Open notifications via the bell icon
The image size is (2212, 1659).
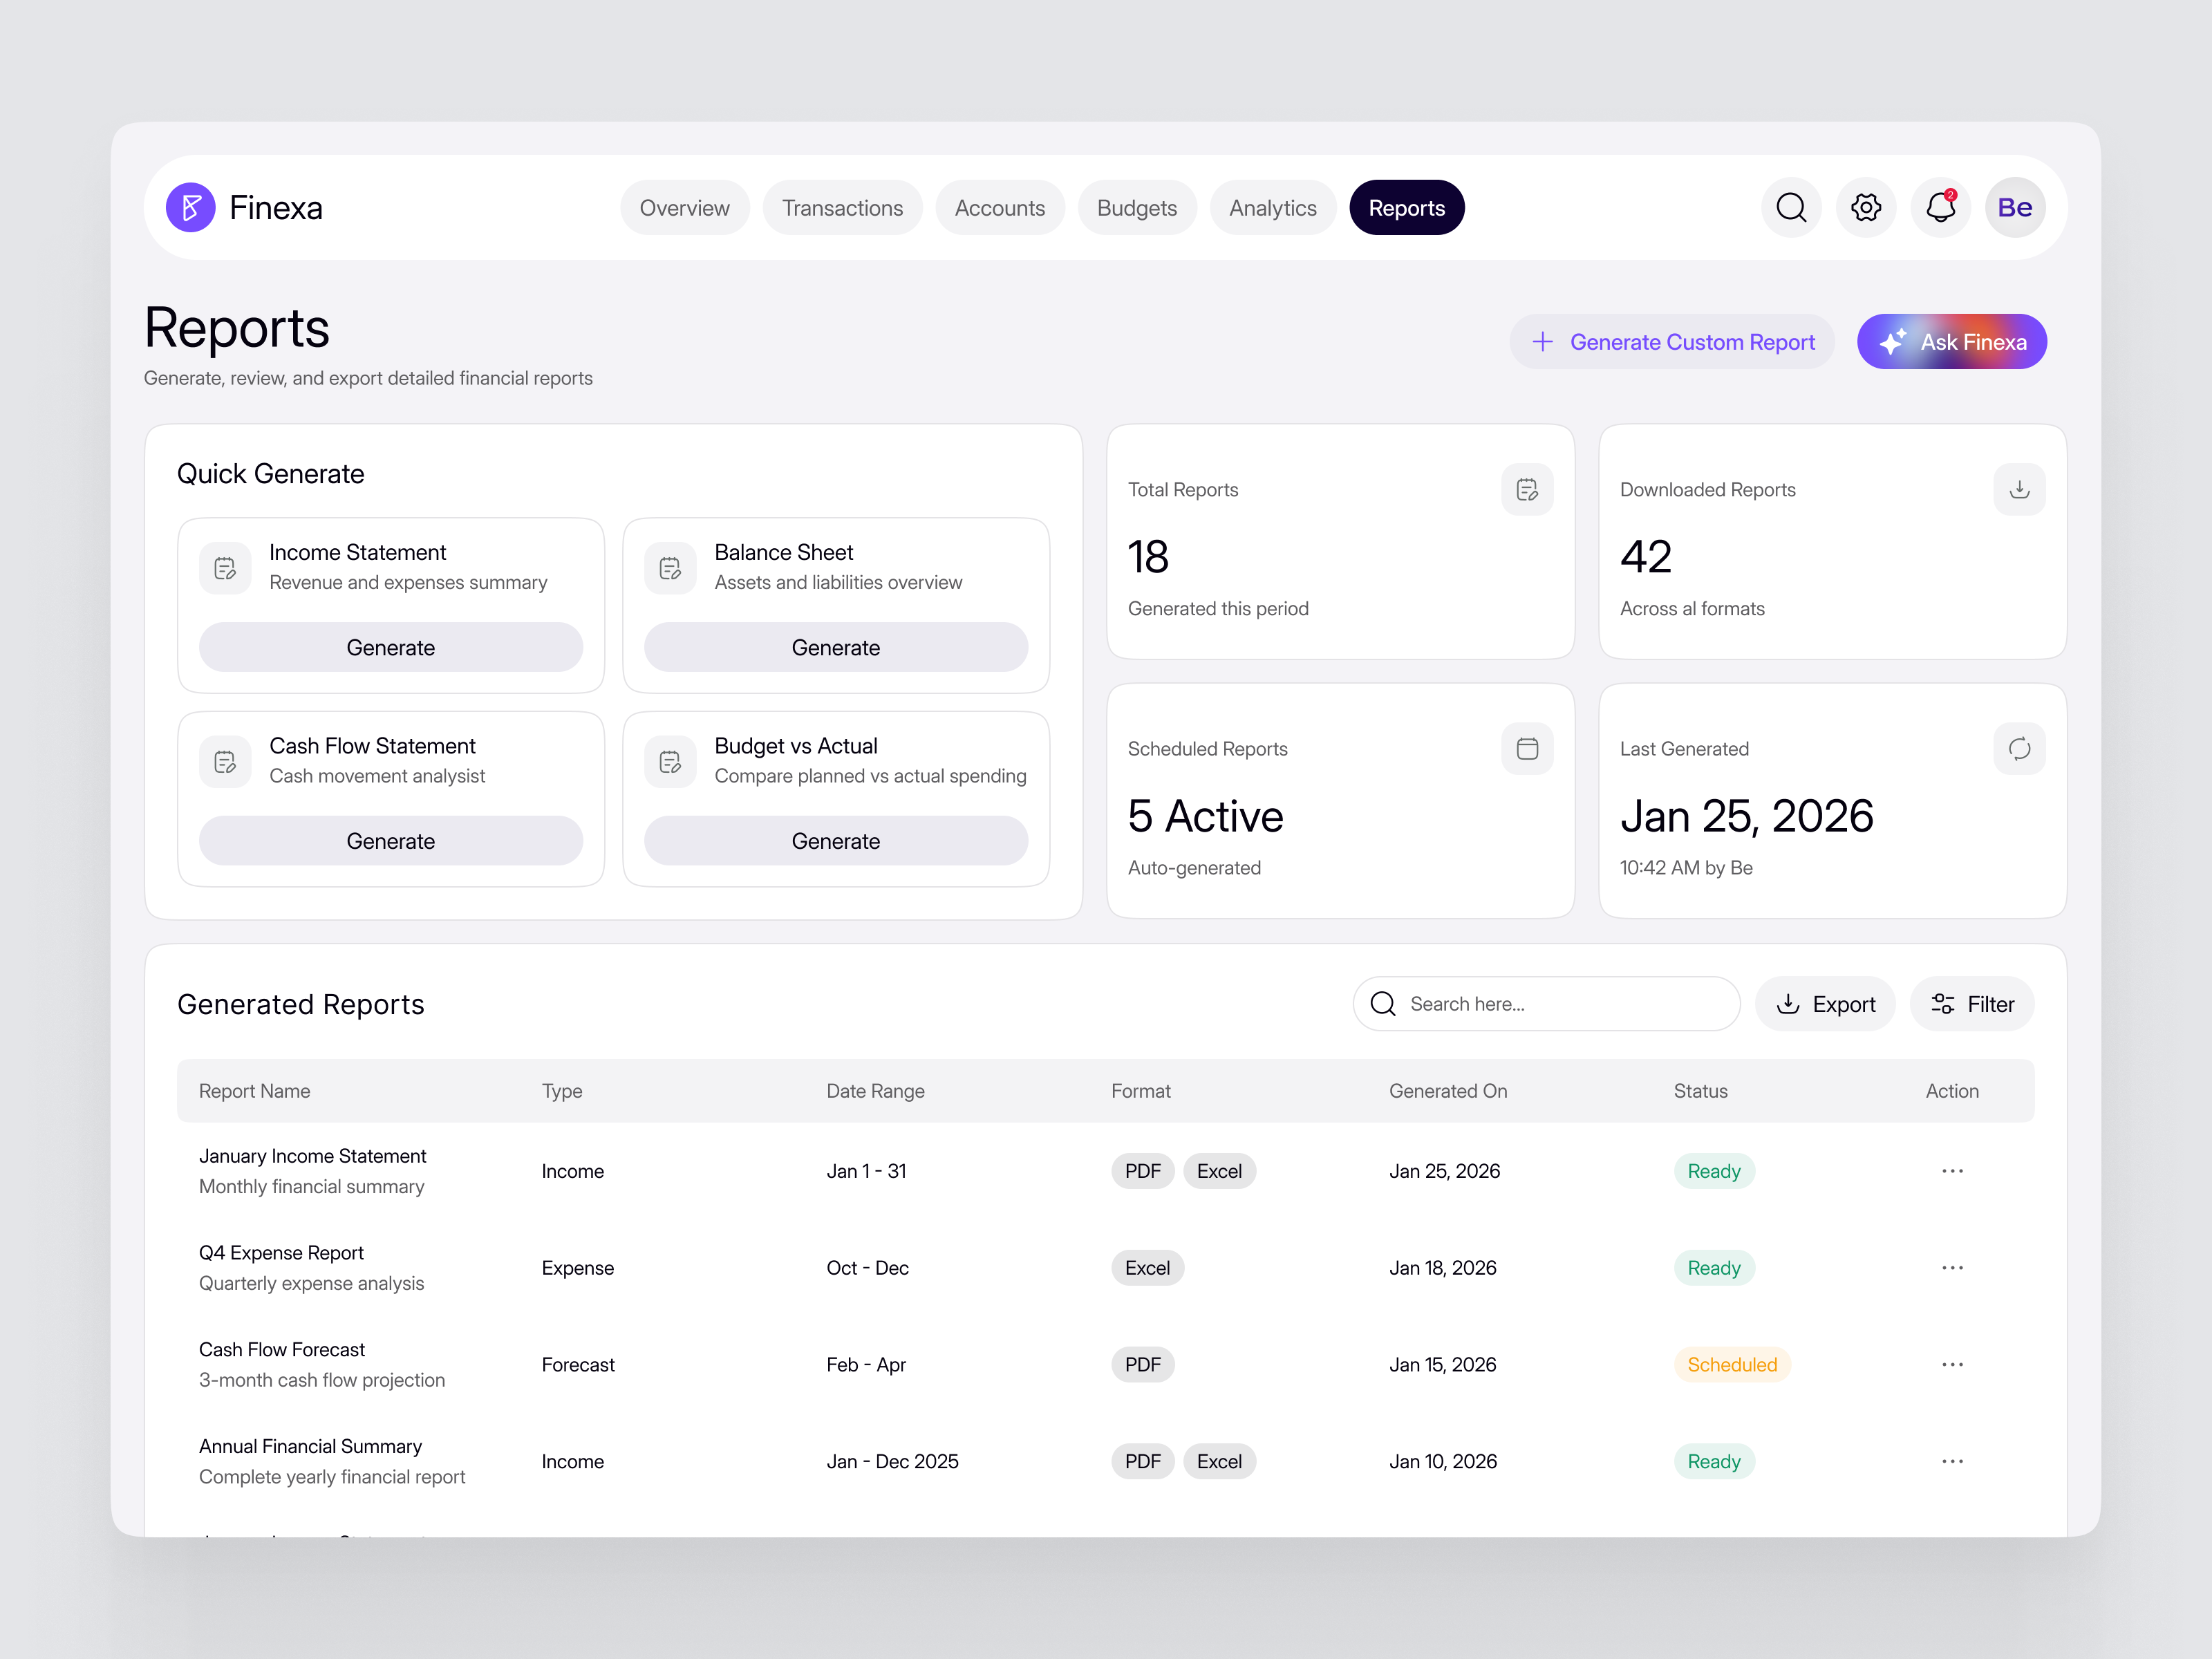1939,207
